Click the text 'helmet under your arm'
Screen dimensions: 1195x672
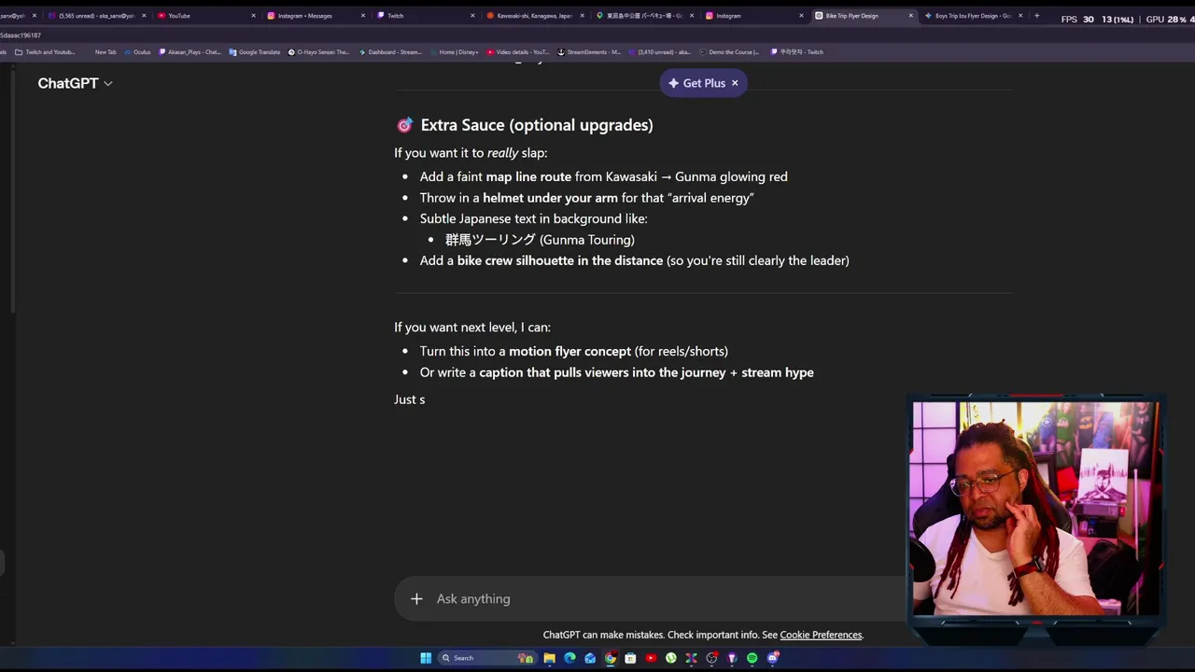coord(550,198)
